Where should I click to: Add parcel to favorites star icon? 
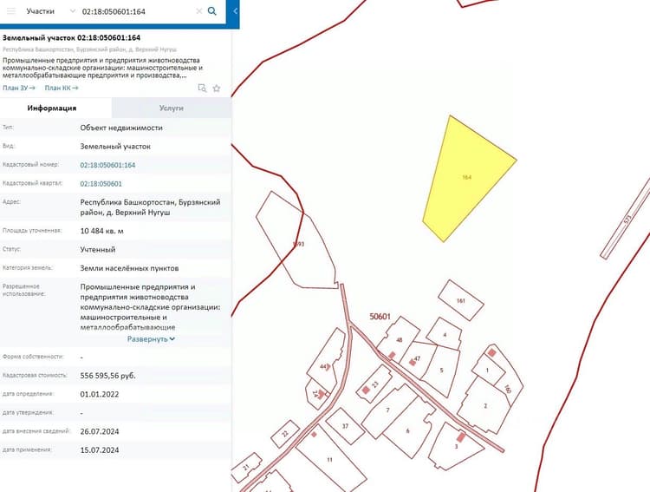point(217,88)
